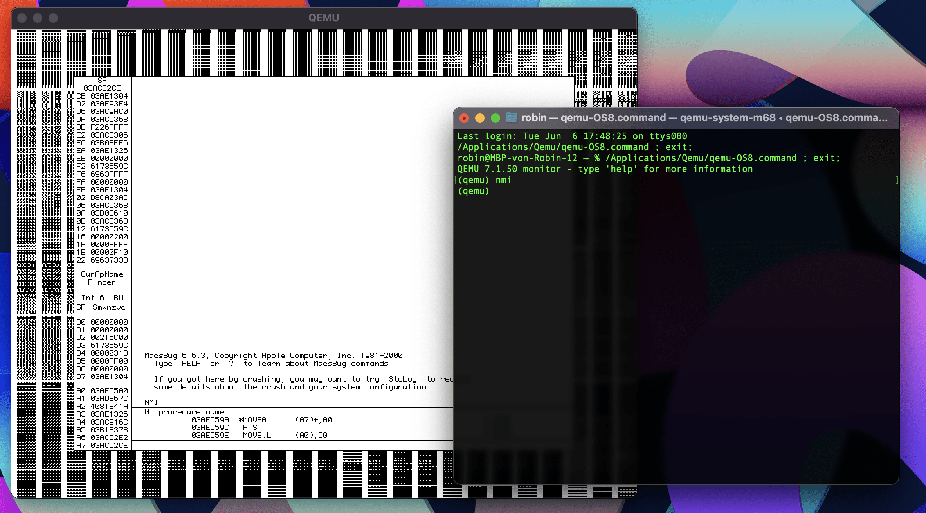This screenshot has height=513, width=926.
Task: Click stack row '22 69637338'
Action: 102,260
